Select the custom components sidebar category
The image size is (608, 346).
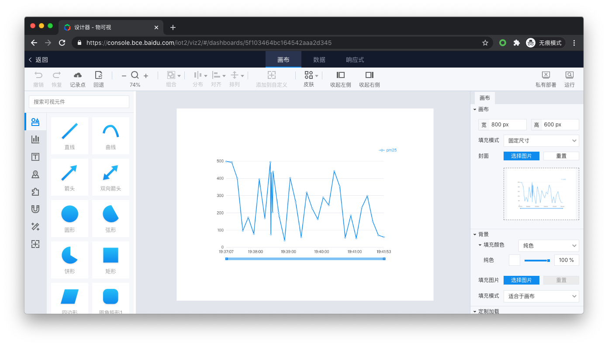point(35,244)
